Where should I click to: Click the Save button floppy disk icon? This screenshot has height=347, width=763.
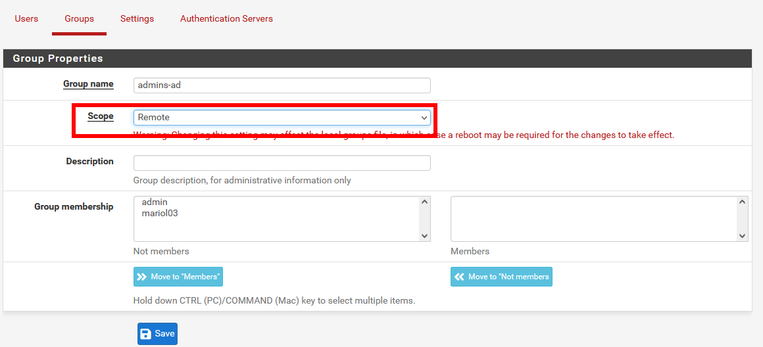coord(146,334)
